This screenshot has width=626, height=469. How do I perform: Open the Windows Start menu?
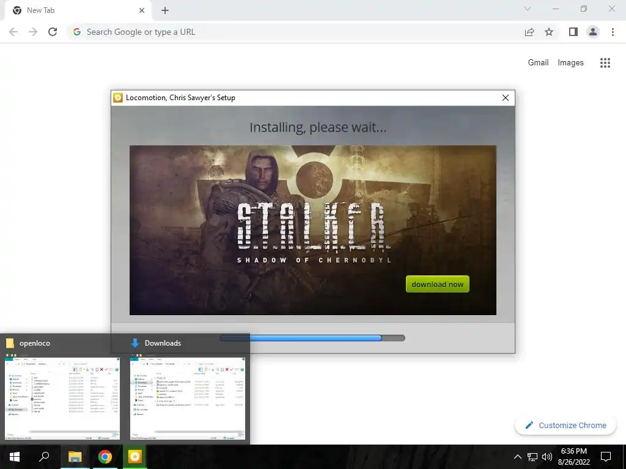tap(15, 457)
